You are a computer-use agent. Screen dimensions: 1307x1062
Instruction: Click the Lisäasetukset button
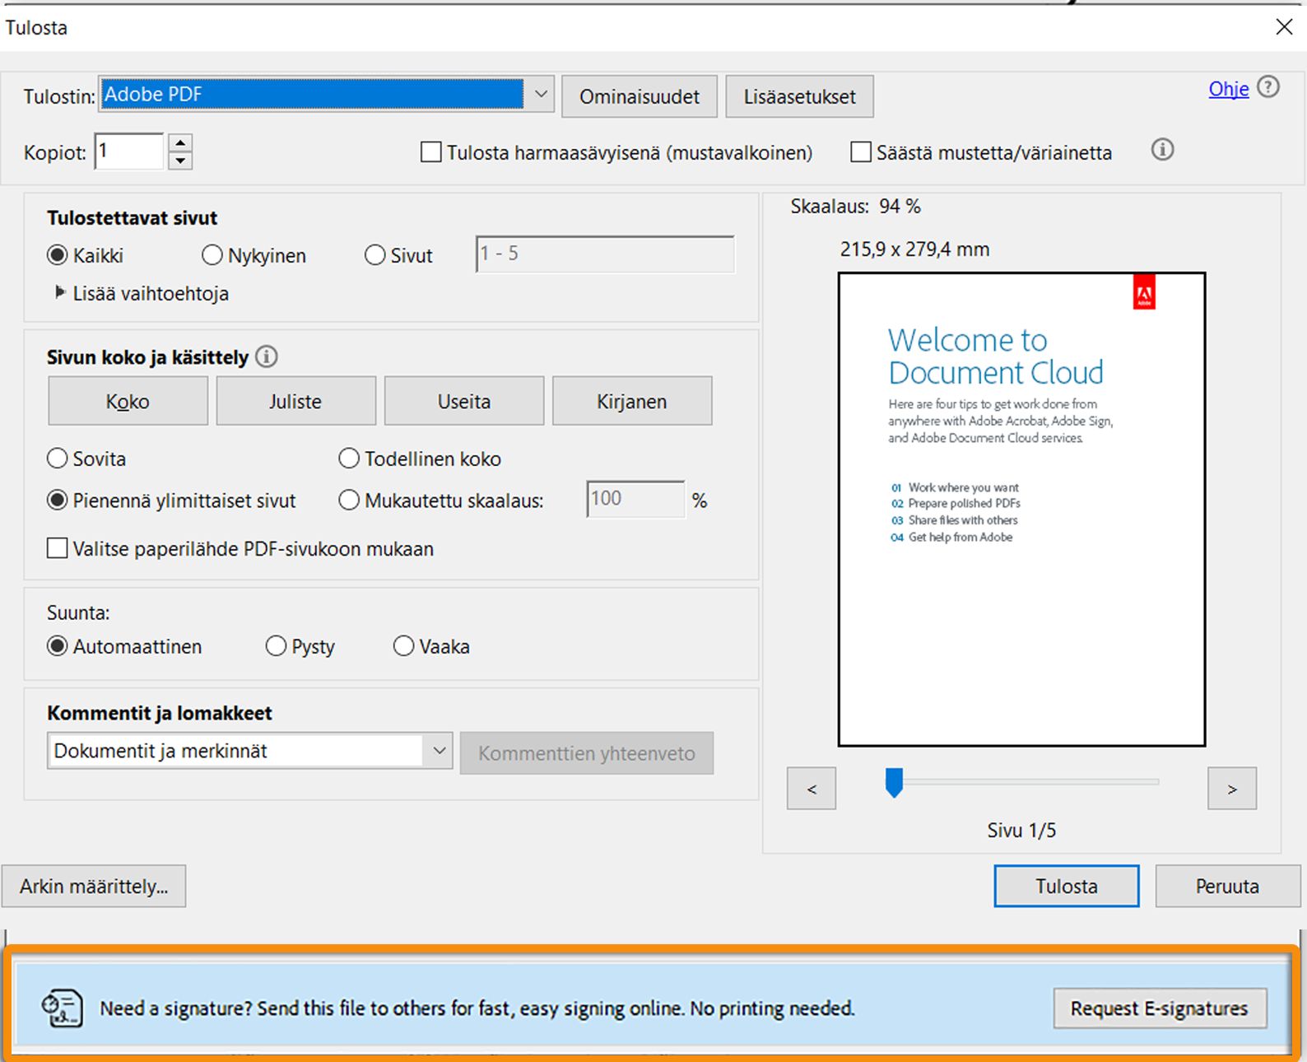point(799,96)
